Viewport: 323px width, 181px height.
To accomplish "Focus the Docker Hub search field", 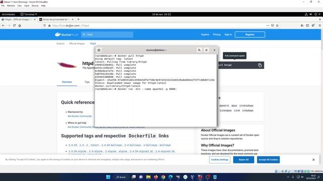I will (x=107, y=35).
